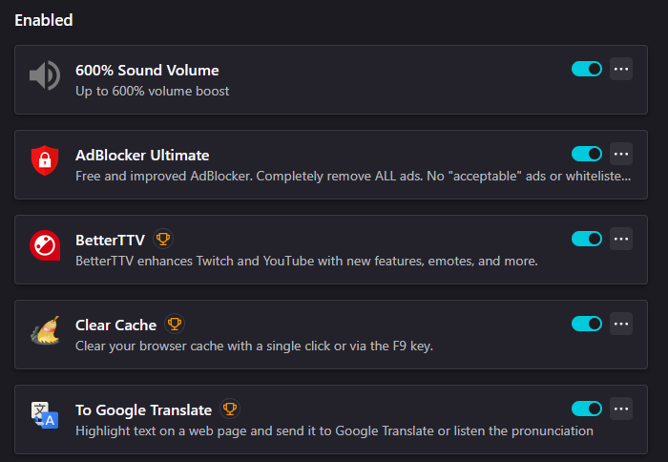Open more options menu for 600% Sound Volume

click(621, 69)
